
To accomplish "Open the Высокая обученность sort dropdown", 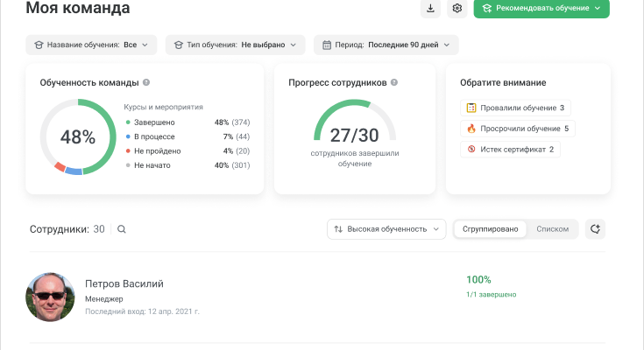I will pyautogui.click(x=386, y=229).
